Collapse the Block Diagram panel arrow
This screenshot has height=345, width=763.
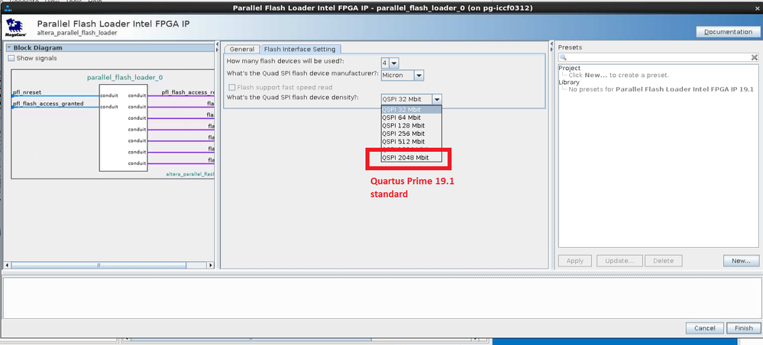pos(10,48)
